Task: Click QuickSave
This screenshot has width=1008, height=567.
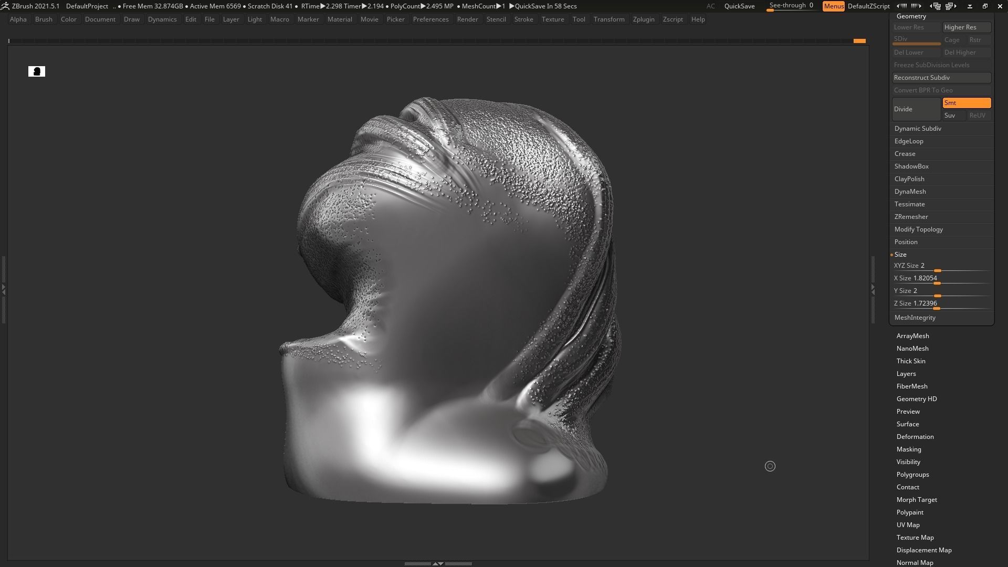Action: click(739, 6)
